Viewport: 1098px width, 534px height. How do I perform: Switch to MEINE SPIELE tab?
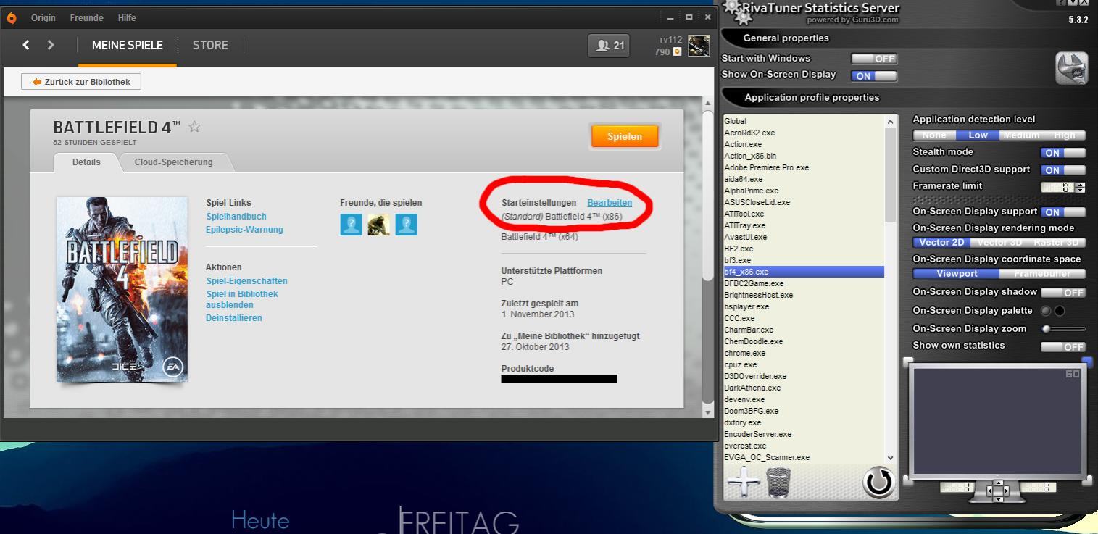(127, 45)
